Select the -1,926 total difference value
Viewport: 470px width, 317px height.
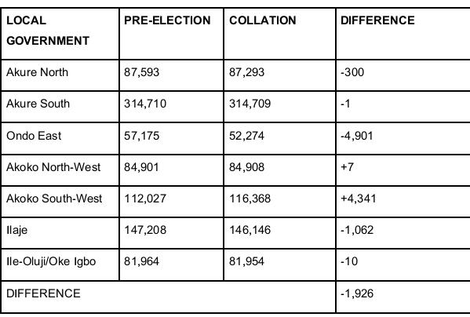(x=357, y=293)
